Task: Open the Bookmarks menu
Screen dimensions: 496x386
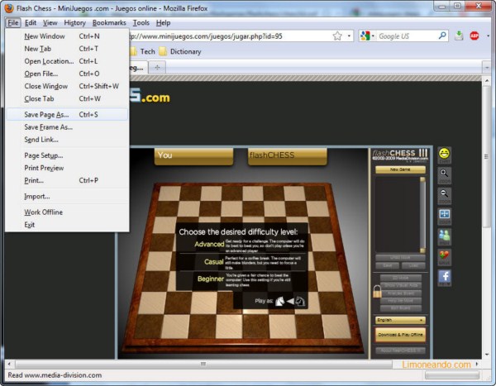Action: tap(109, 23)
